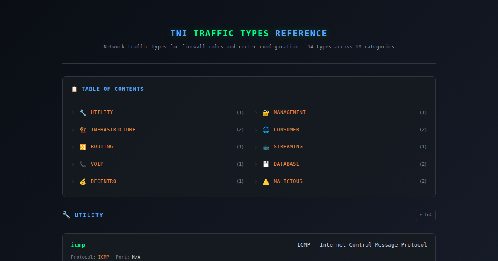Open the VOIP contents link
Screen dimensions: 498x261
97,164
